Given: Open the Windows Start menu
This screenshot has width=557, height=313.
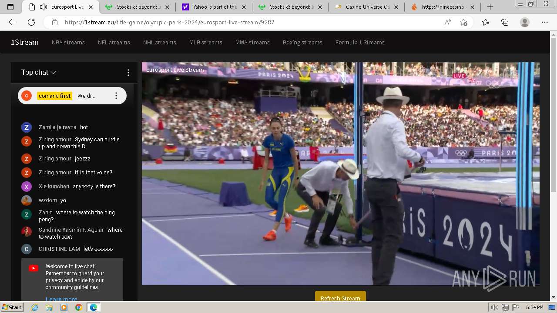Looking at the screenshot, I should (12, 307).
